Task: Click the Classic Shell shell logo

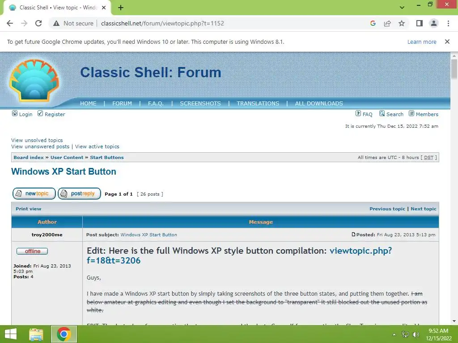Action: tap(34, 81)
